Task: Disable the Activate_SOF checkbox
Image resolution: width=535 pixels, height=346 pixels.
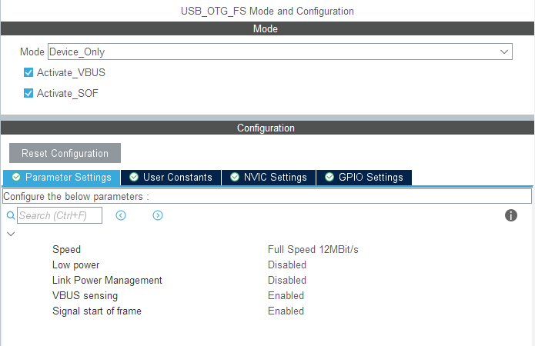Action: [x=29, y=93]
